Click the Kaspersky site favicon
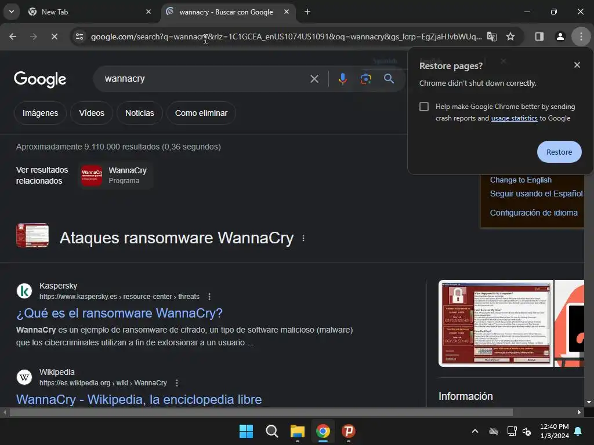 (x=24, y=291)
